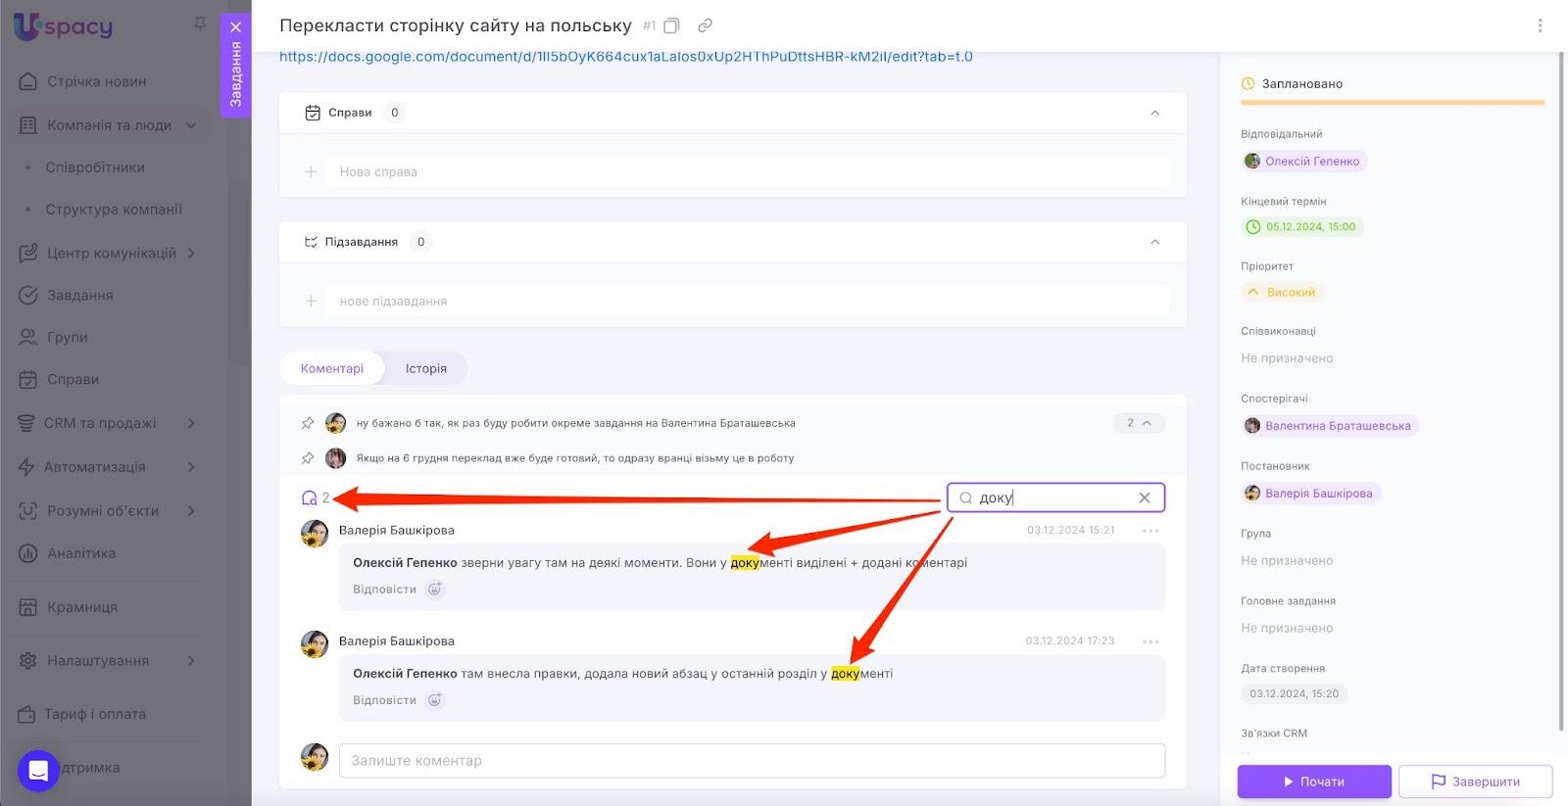Click the plus icon beside нове підзавдання
Viewport: 1568px width, 806px height.
(x=311, y=301)
